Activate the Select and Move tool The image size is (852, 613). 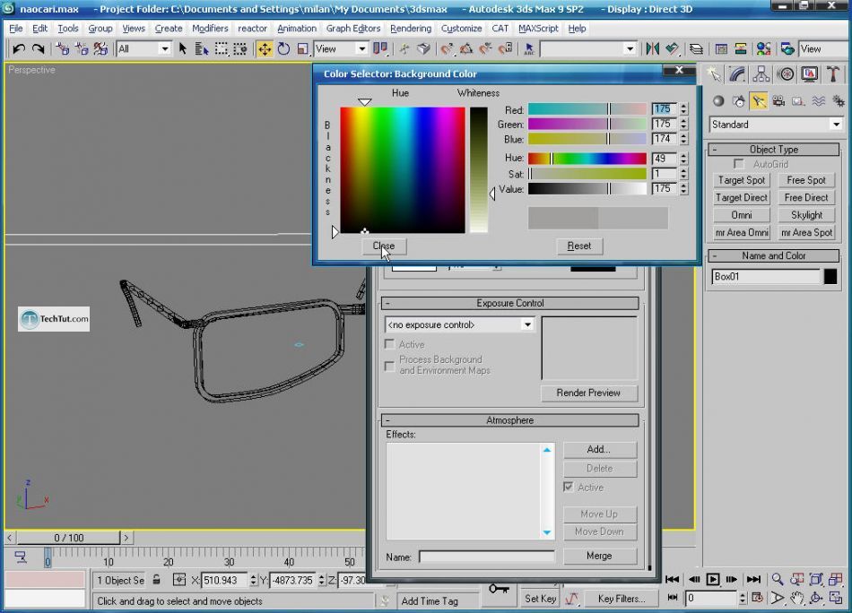[x=265, y=49]
